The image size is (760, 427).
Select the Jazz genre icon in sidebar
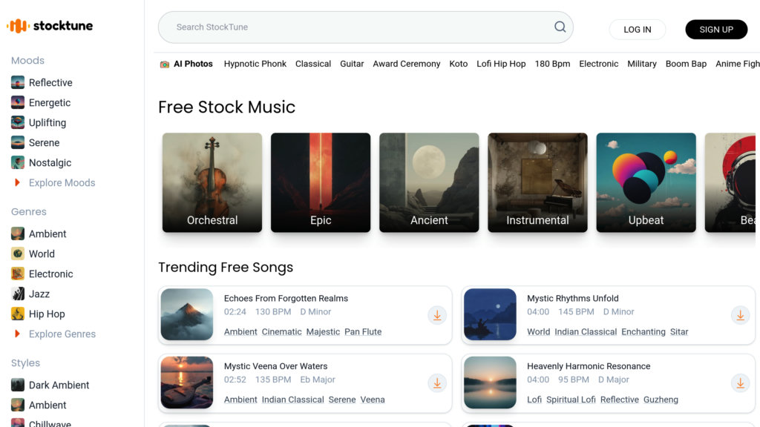pos(17,294)
